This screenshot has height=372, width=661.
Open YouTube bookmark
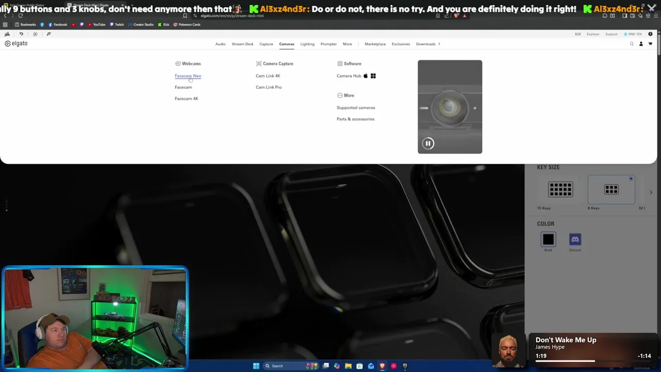tap(97, 24)
